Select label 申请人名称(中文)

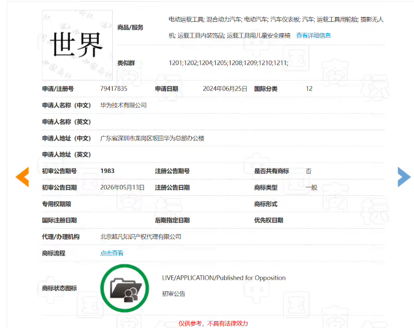tap(67, 105)
